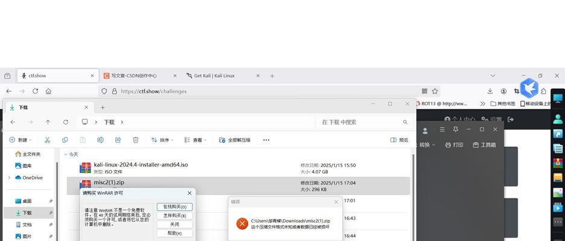Expand the list-all-tabs chevron in browser
The width and height of the screenshot is (565, 241).
(493, 76)
